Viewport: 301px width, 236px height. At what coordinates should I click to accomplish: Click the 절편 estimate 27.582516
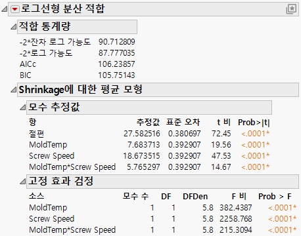(x=142, y=134)
